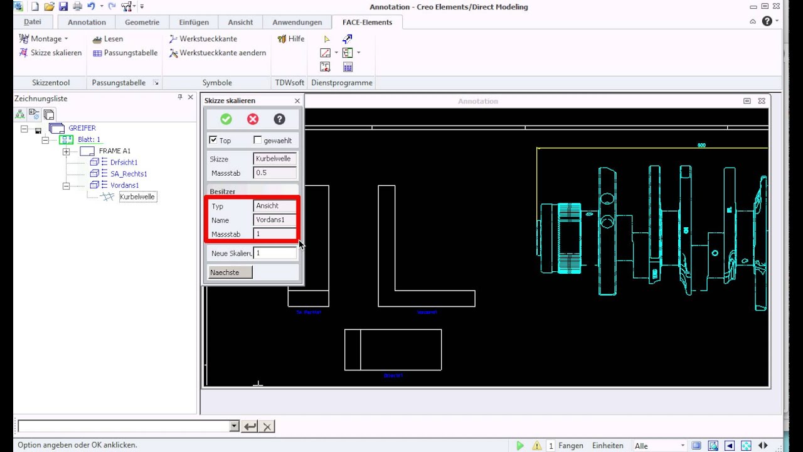803x452 pixels.
Task: Click the structure tree tab icon in Zeichnungsliste
Action: pyautogui.click(x=20, y=114)
